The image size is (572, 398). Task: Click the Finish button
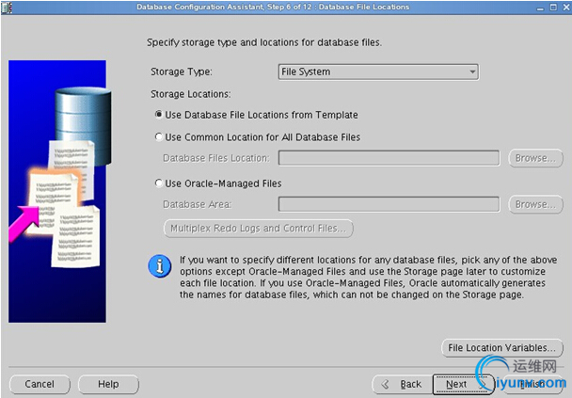(x=530, y=384)
